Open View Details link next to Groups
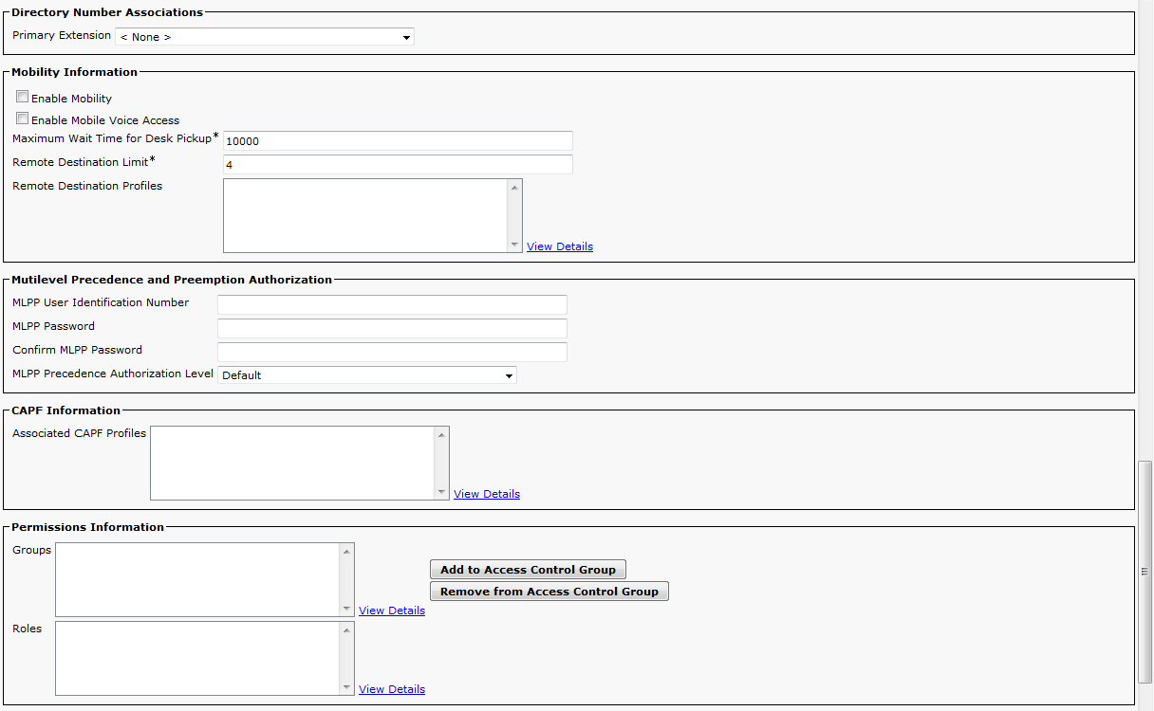Viewport: 1154px width, 711px height. 391,611
